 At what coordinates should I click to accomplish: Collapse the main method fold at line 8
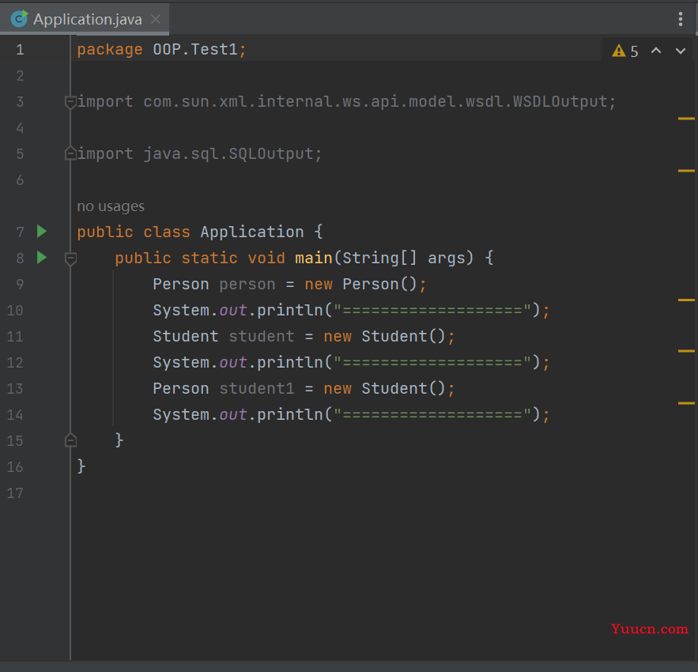[x=70, y=259]
